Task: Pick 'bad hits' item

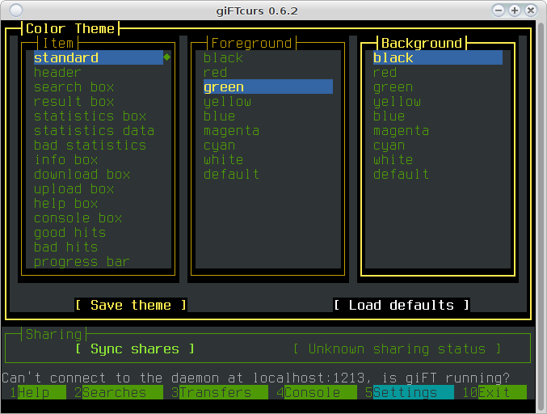Action: (x=66, y=247)
